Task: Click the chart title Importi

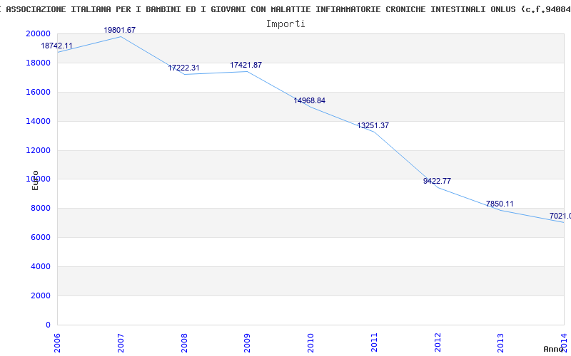Action: (285, 24)
